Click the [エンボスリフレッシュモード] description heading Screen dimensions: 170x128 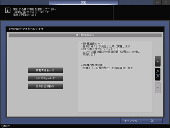click(100, 49)
